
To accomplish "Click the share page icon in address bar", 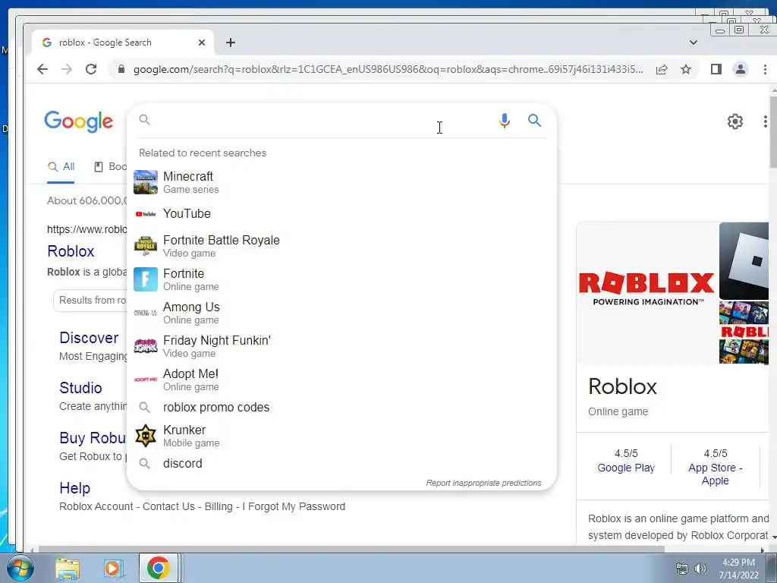I will [x=662, y=69].
